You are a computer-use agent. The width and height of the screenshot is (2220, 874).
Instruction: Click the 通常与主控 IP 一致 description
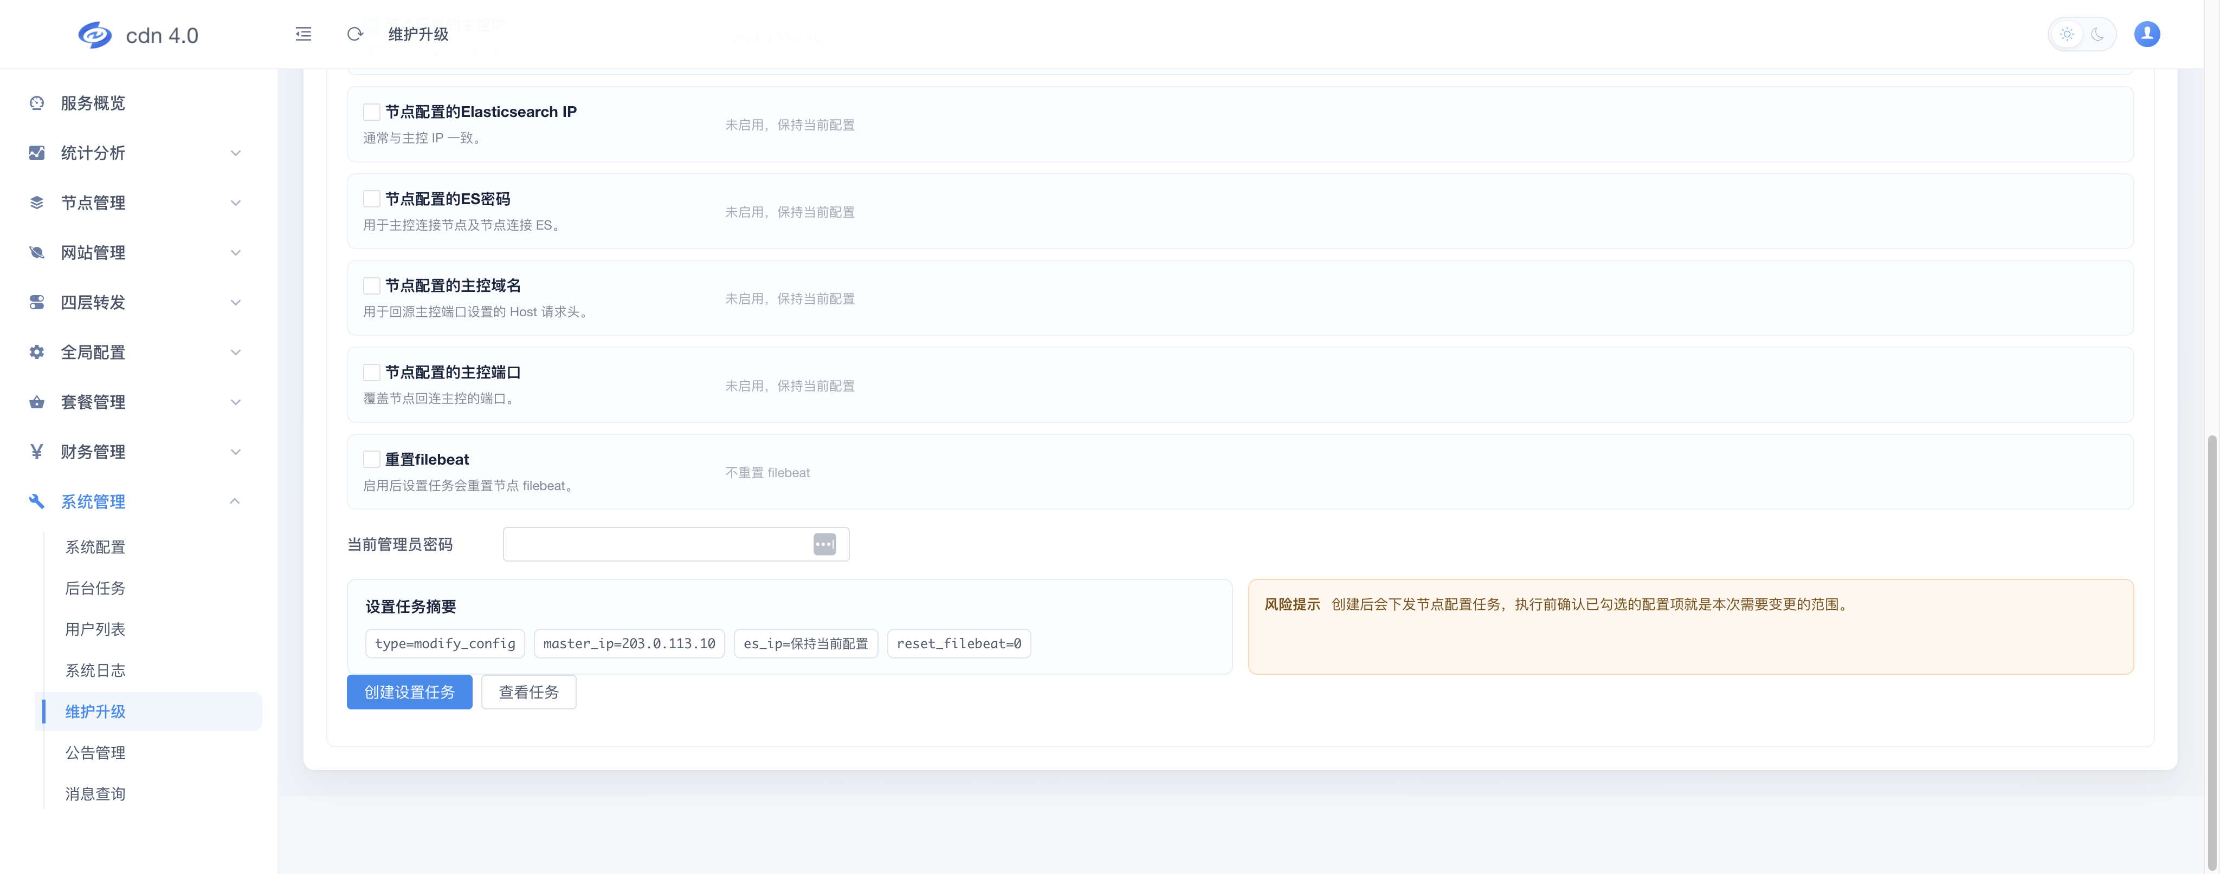[422, 138]
